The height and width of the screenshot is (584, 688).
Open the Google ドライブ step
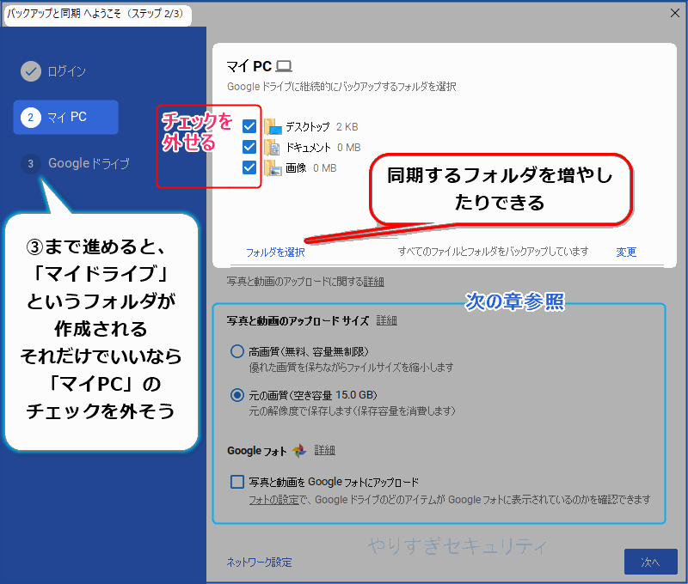point(75,164)
